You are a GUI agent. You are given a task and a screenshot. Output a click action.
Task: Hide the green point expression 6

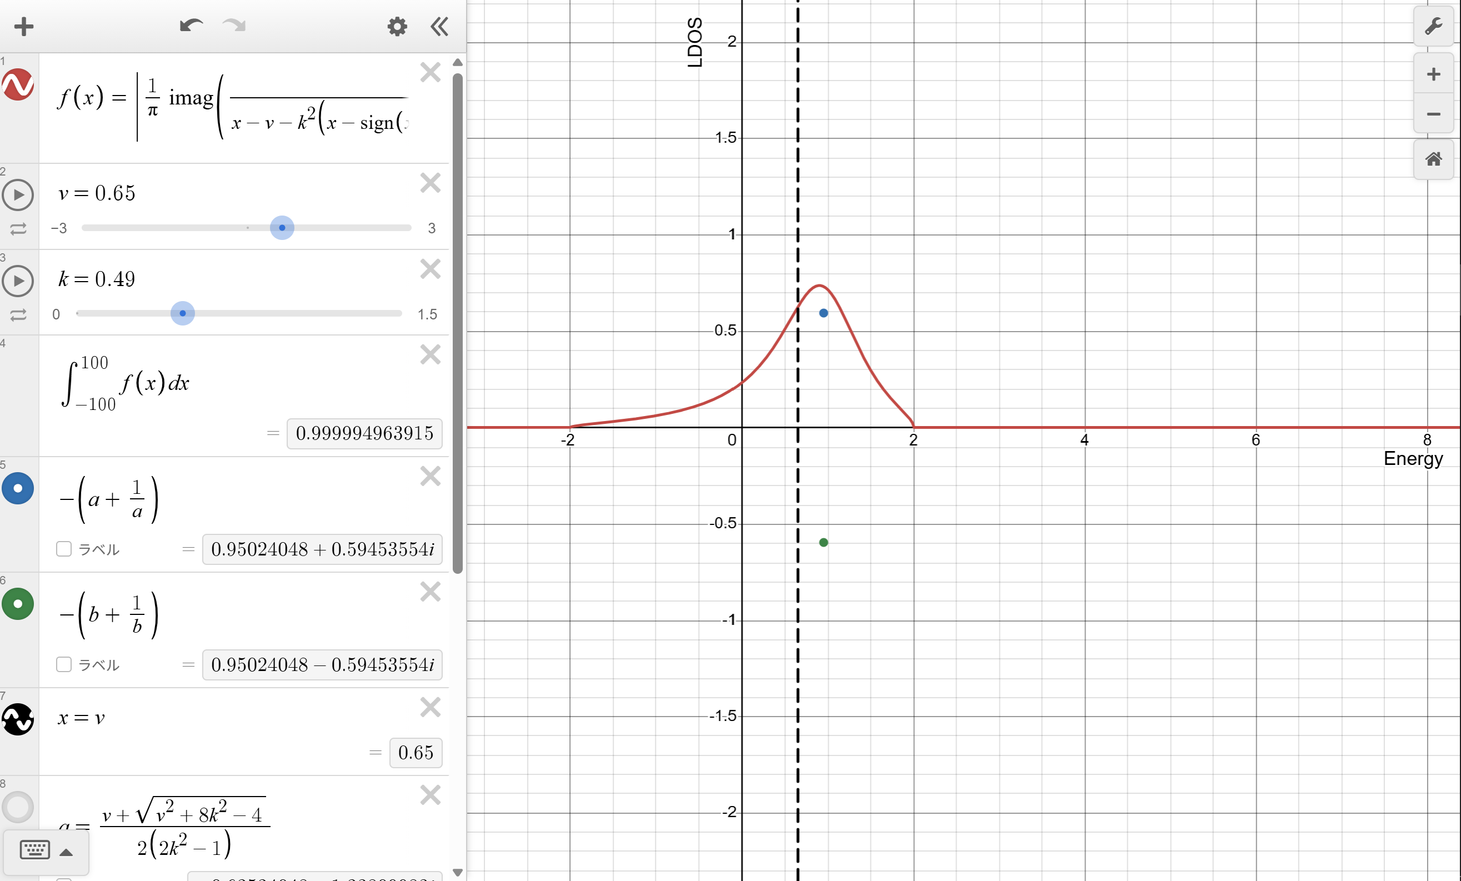pyautogui.click(x=18, y=604)
